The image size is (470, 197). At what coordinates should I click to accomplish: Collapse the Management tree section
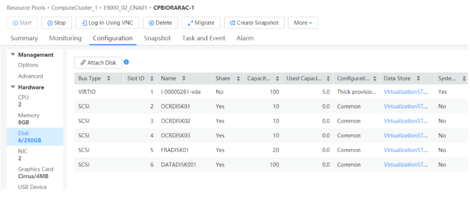point(13,55)
